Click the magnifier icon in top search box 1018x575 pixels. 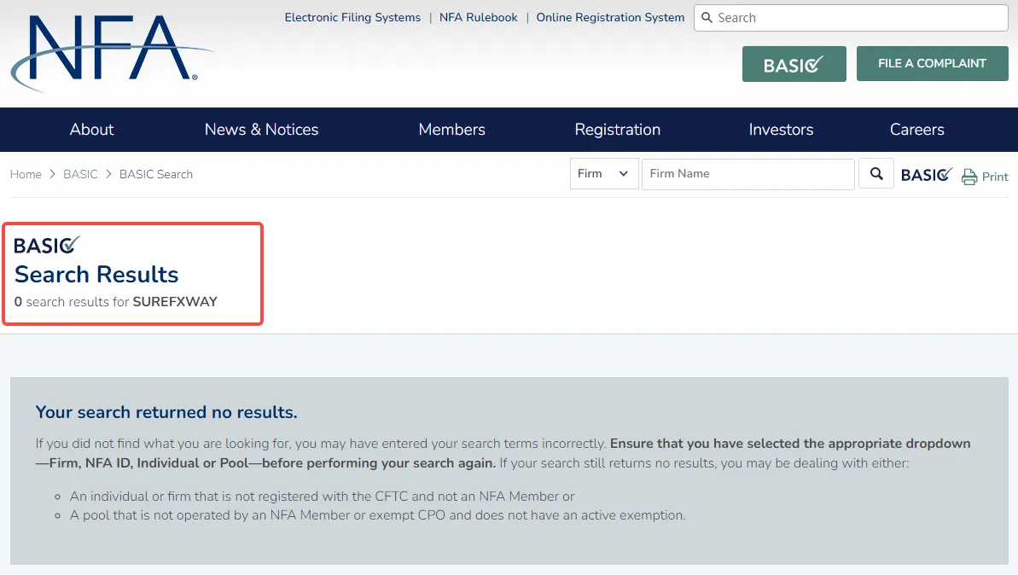707,18
